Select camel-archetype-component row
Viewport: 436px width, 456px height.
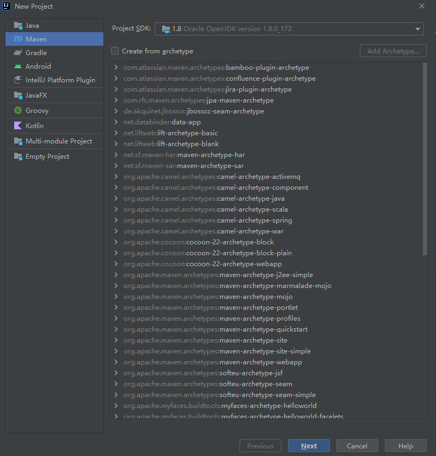click(266, 188)
